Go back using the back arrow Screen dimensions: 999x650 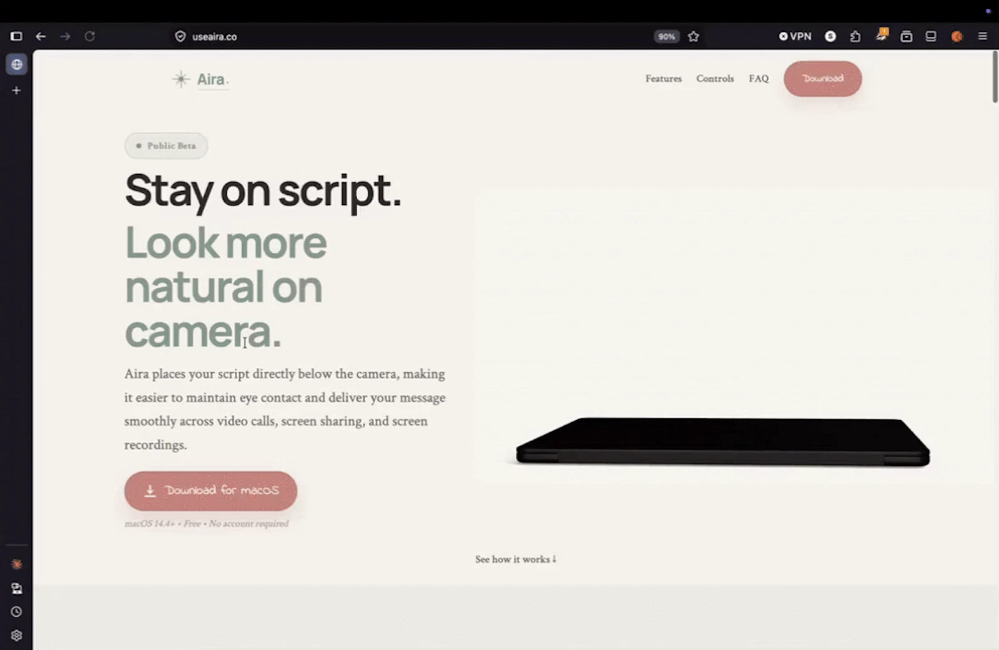tap(41, 36)
